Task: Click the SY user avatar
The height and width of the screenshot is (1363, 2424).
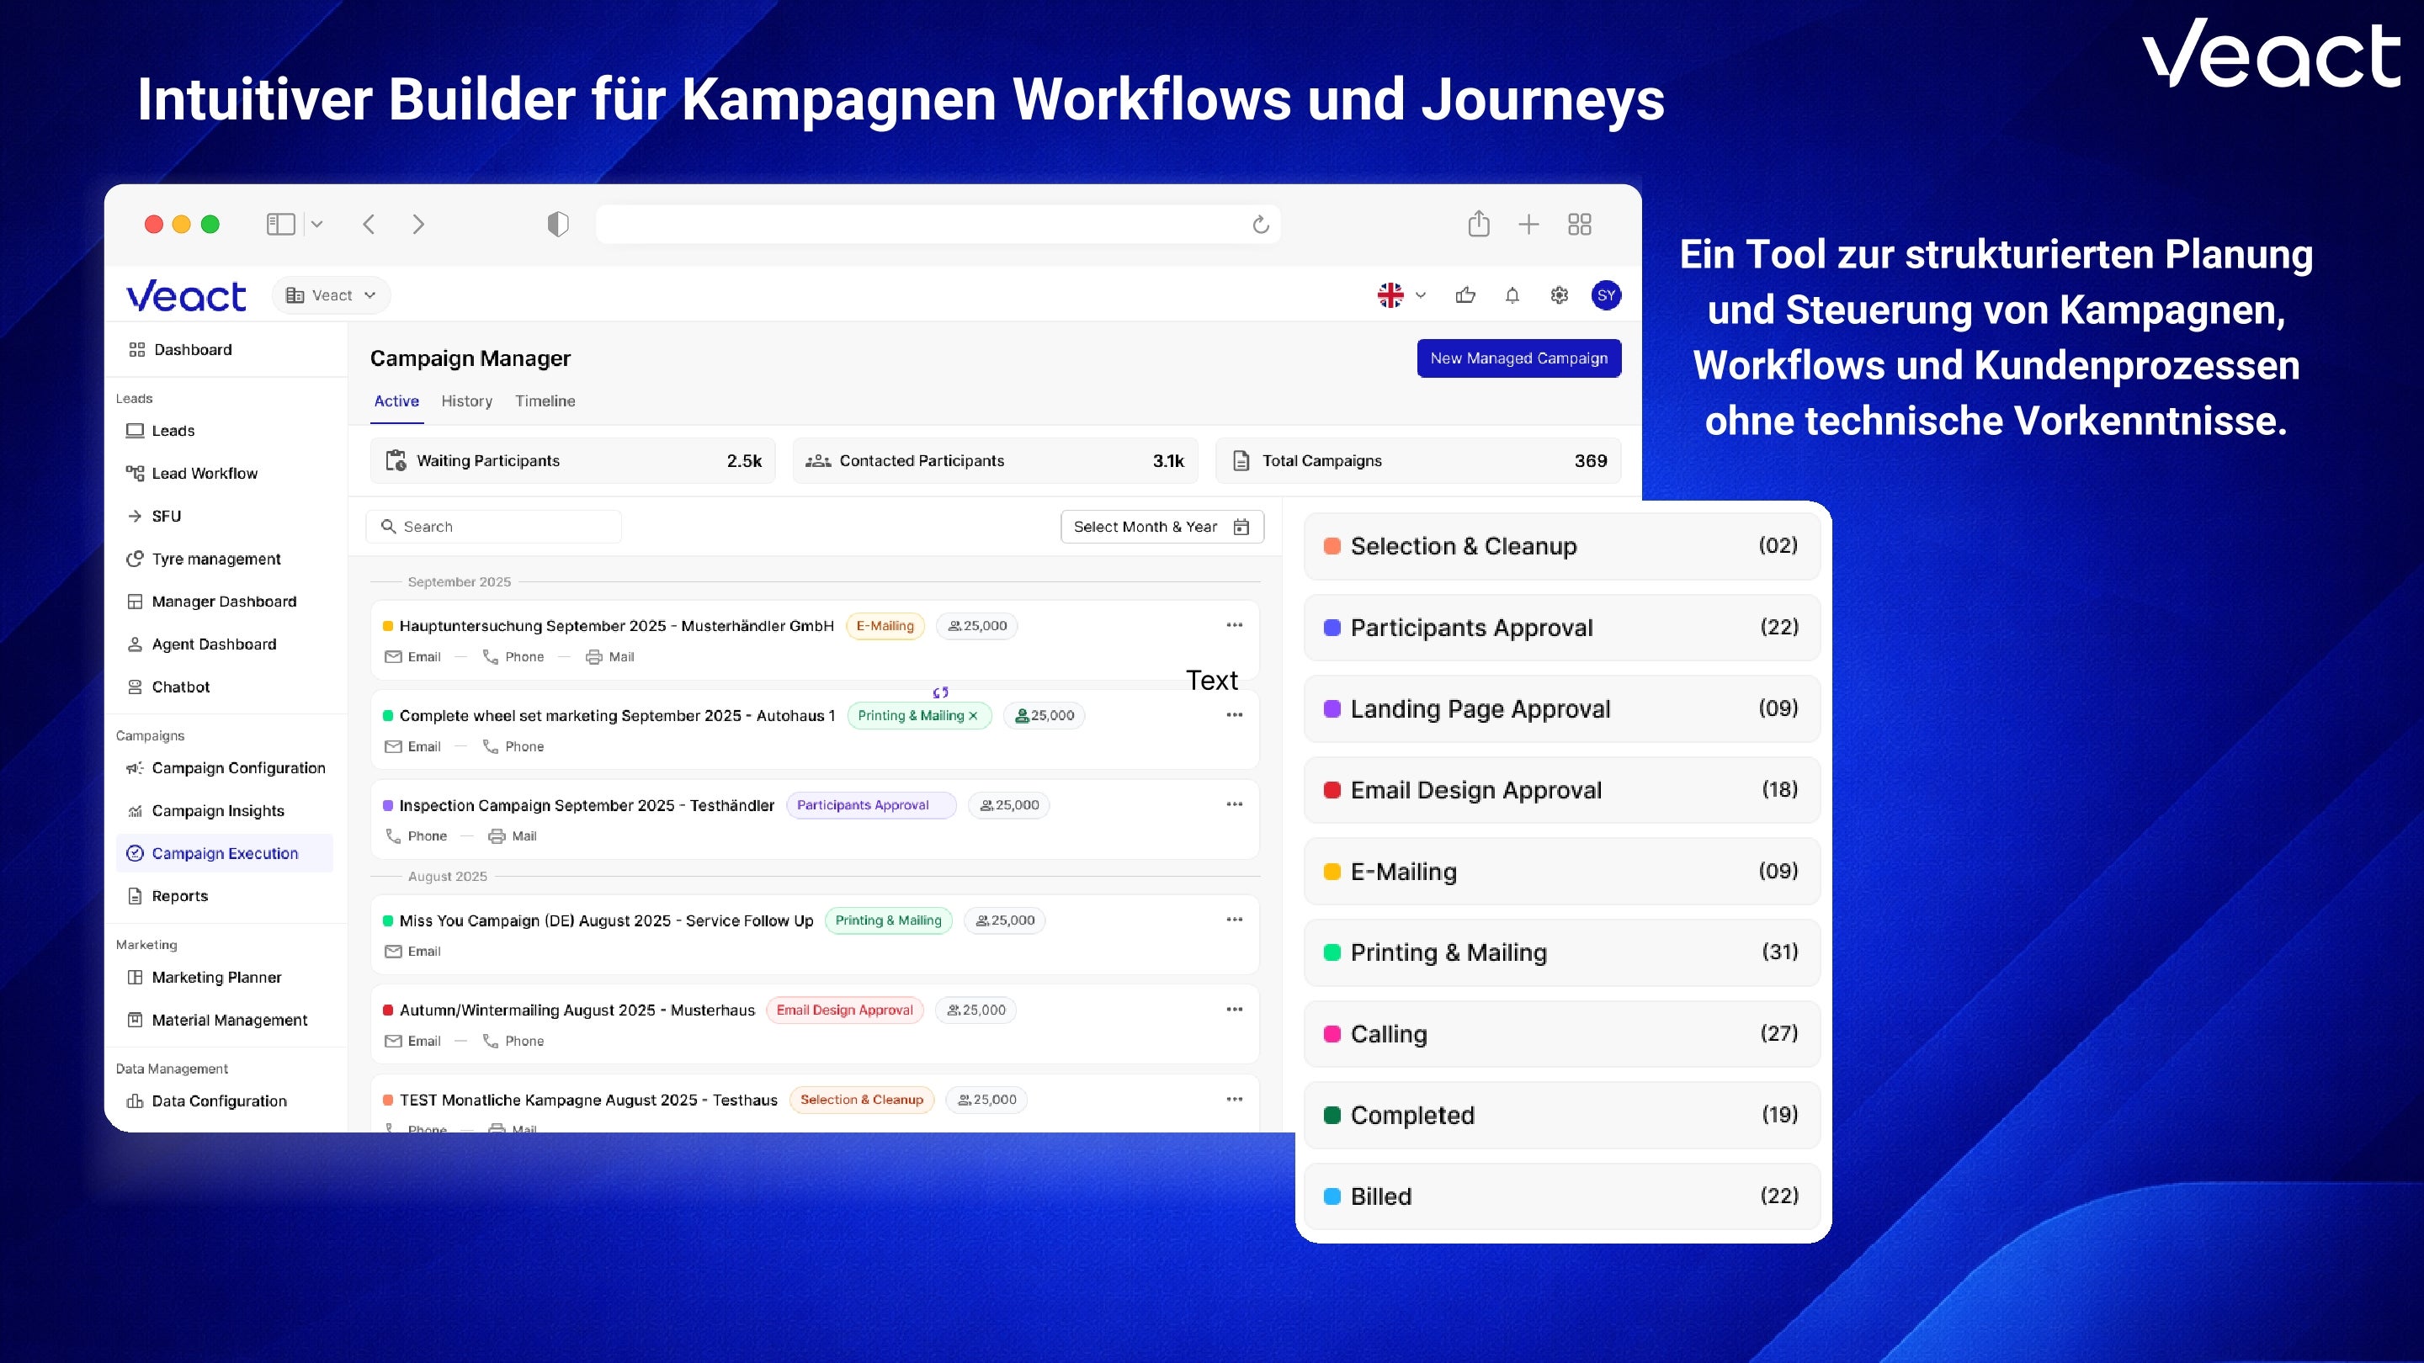Action: [x=1606, y=295]
